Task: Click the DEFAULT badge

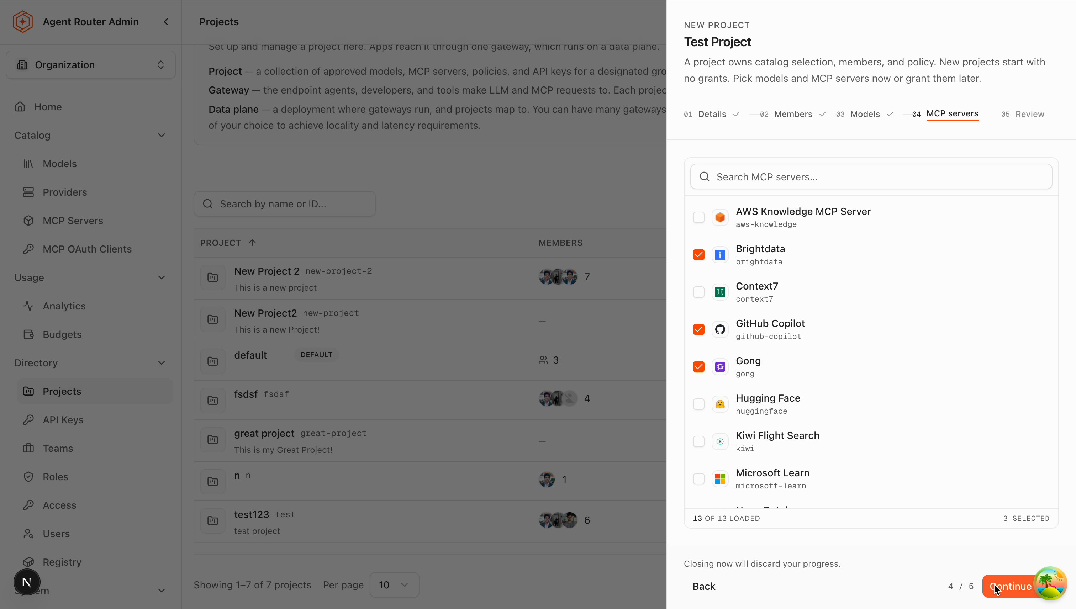Action: pos(316,355)
